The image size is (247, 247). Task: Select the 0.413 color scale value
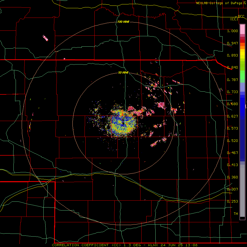pos(232,165)
